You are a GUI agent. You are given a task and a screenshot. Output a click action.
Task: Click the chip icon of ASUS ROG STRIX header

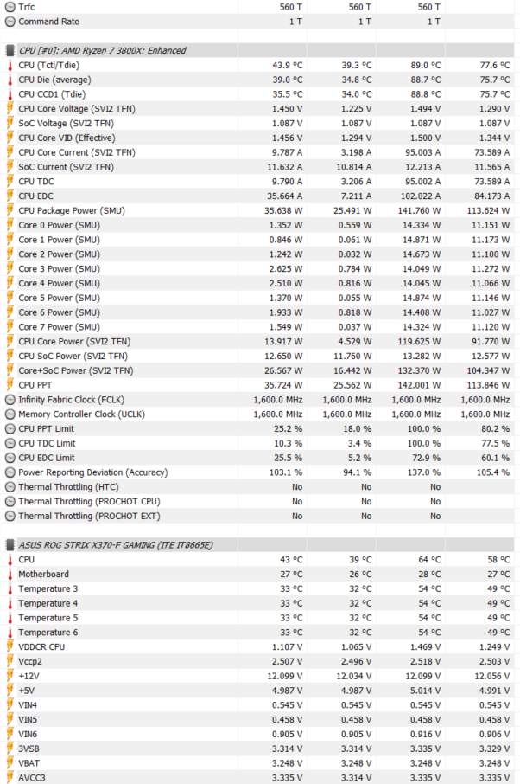[10, 545]
